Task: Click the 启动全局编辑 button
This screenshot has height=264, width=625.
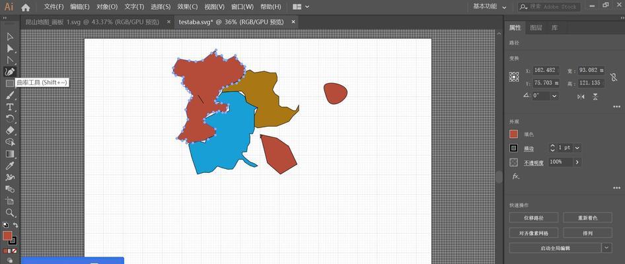Action: click(555, 247)
